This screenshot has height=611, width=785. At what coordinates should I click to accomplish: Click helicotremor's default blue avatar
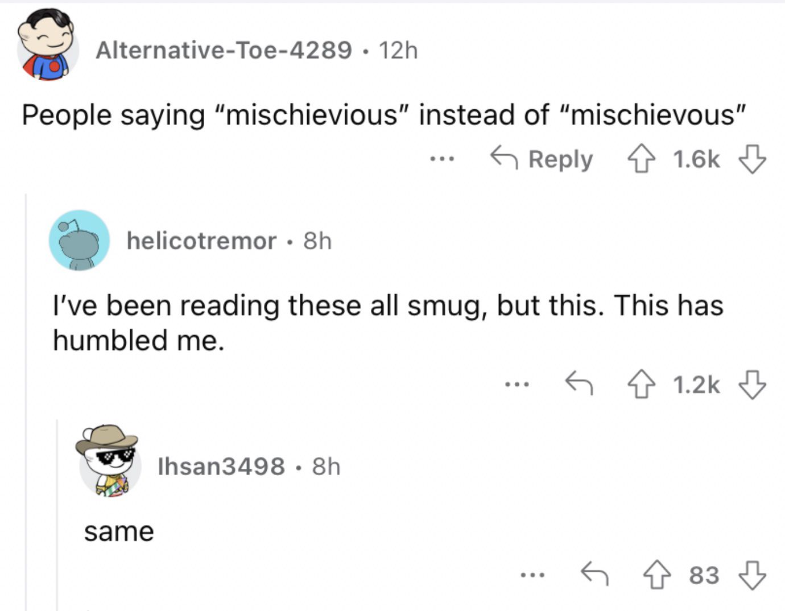pos(79,240)
